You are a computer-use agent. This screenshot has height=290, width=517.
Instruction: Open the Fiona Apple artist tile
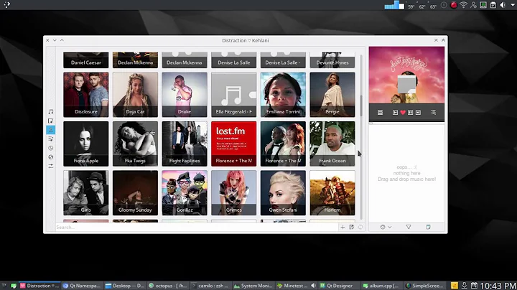coord(85,144)
